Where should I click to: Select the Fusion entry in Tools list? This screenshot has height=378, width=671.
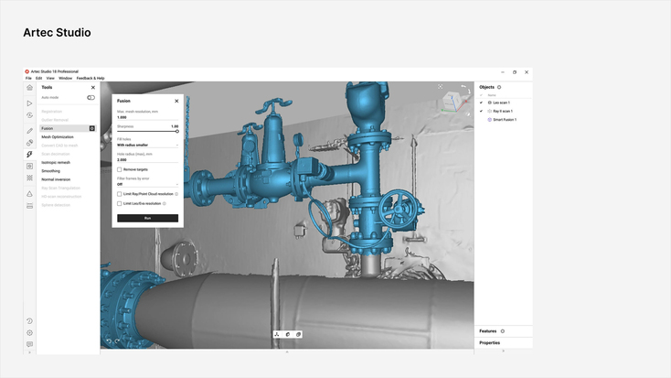coord(68,128)
